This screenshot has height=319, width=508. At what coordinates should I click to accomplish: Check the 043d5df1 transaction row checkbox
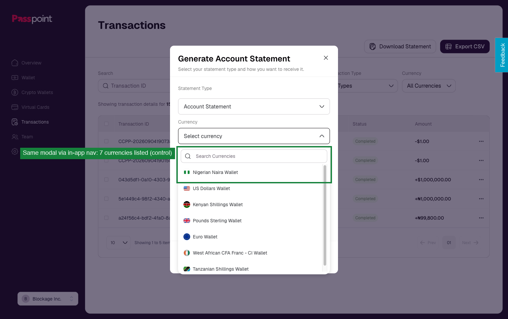point(107,180)
